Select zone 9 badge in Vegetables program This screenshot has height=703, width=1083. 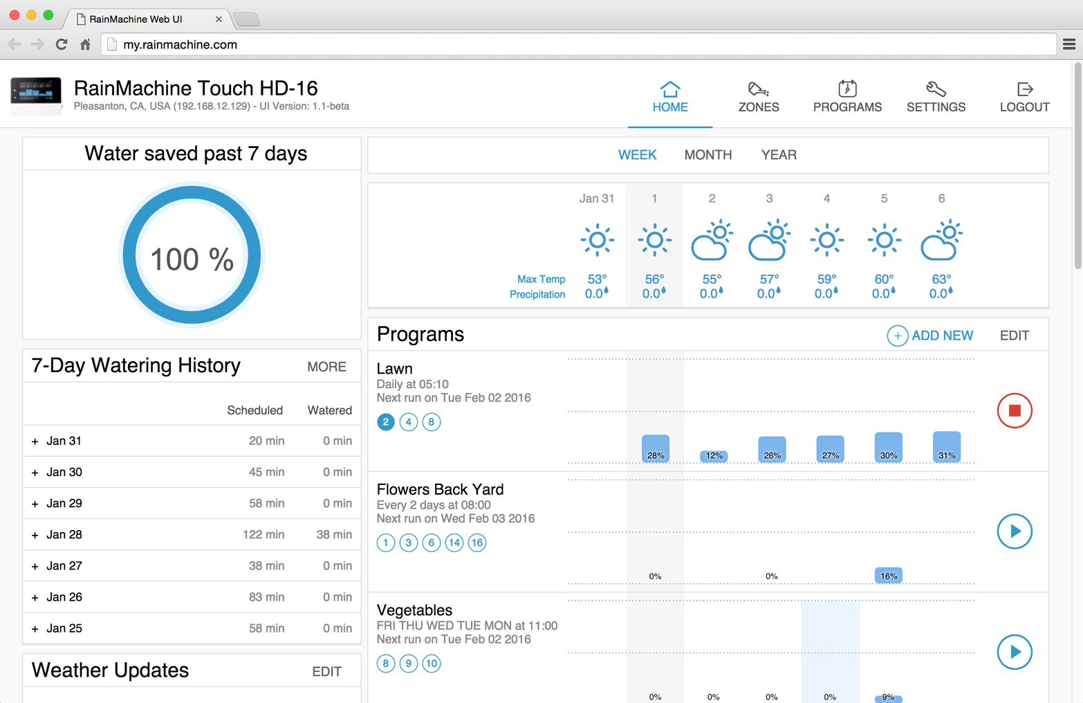click(409, 664)
